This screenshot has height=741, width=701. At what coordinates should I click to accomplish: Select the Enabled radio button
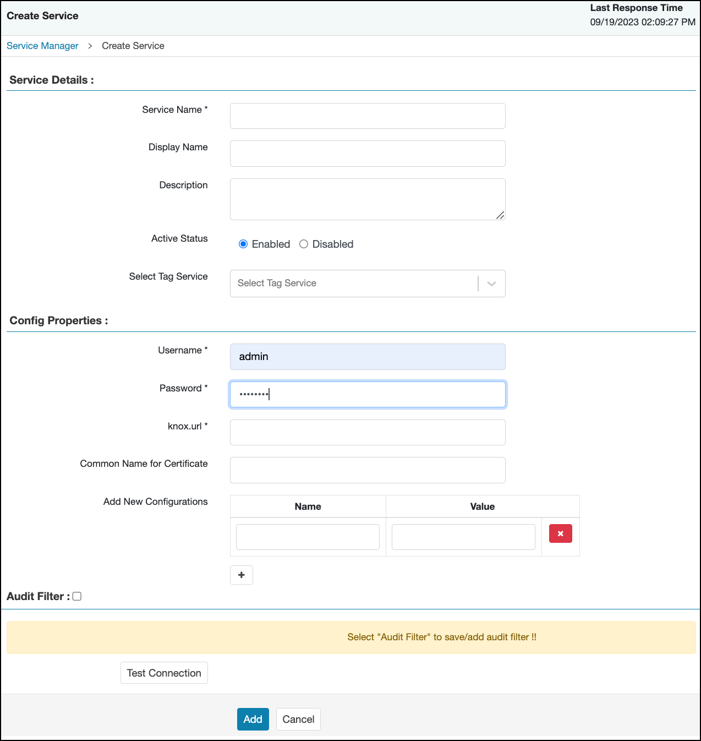click(243, 244)
